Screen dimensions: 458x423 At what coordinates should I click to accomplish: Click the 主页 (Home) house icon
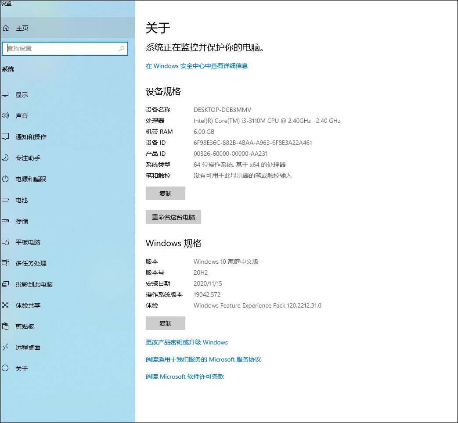point(7,28)
